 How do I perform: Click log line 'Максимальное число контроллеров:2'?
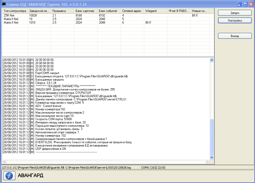point(44,113)
